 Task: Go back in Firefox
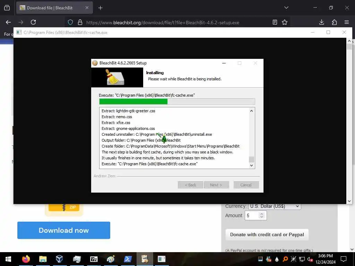coord(8,22)
